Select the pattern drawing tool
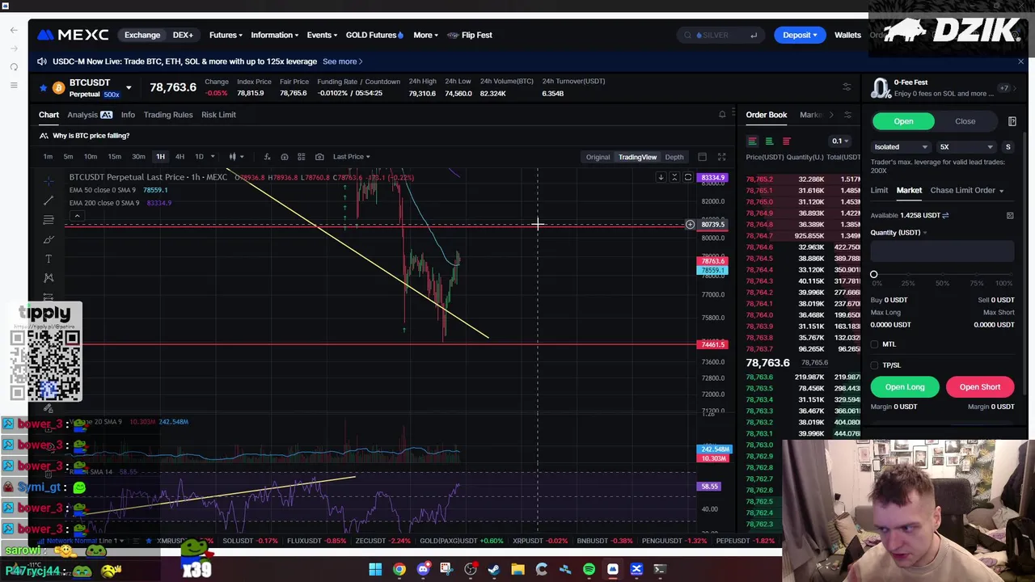1035x582 pixels. (49, 278)
